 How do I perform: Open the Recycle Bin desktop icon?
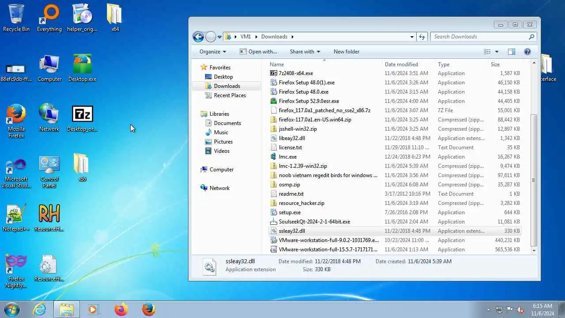pos(16,18)
